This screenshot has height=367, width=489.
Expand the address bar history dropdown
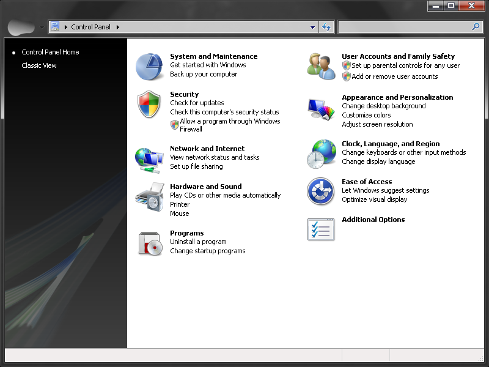tap(312, 28)
